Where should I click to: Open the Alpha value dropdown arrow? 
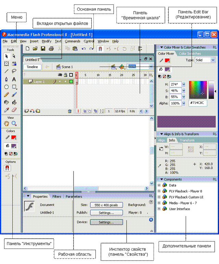coord(184,103)
